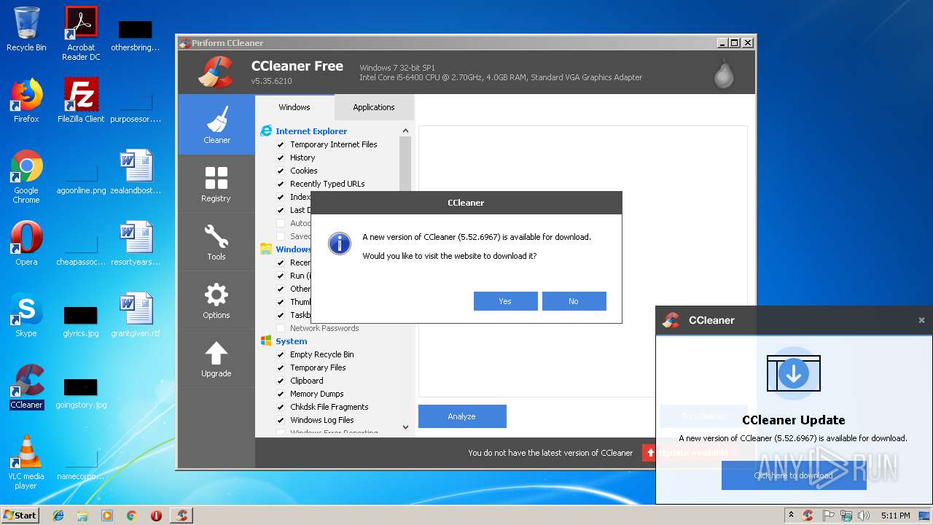Show hidden system tray icons arrow
This screenshot has width=933, height=525.
791,516
